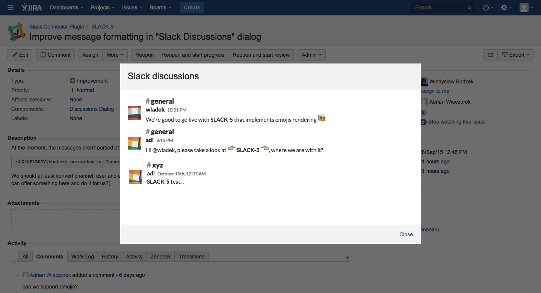The width and height of the screenshot is (541, 293).
Task: Click wladek's avatar in Slack discussions
Action: click(x=134, y=113)
